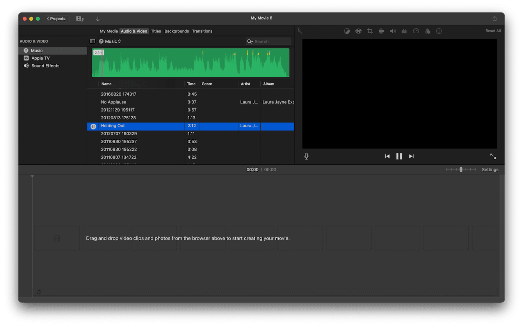Switch to the Transitions tab
The image size is (523, 327).
click(x=202, y=31)
